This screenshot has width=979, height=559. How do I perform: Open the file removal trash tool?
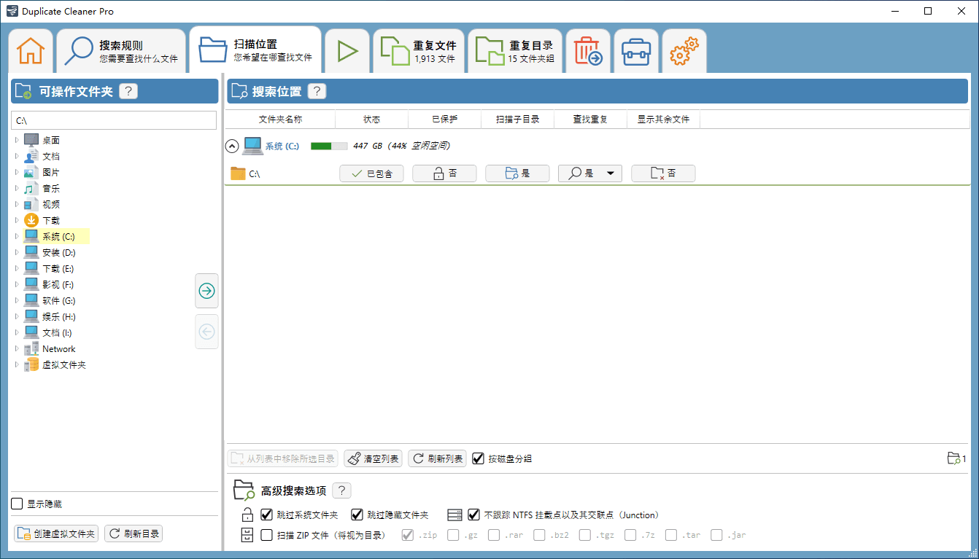(x=588, y=50)
